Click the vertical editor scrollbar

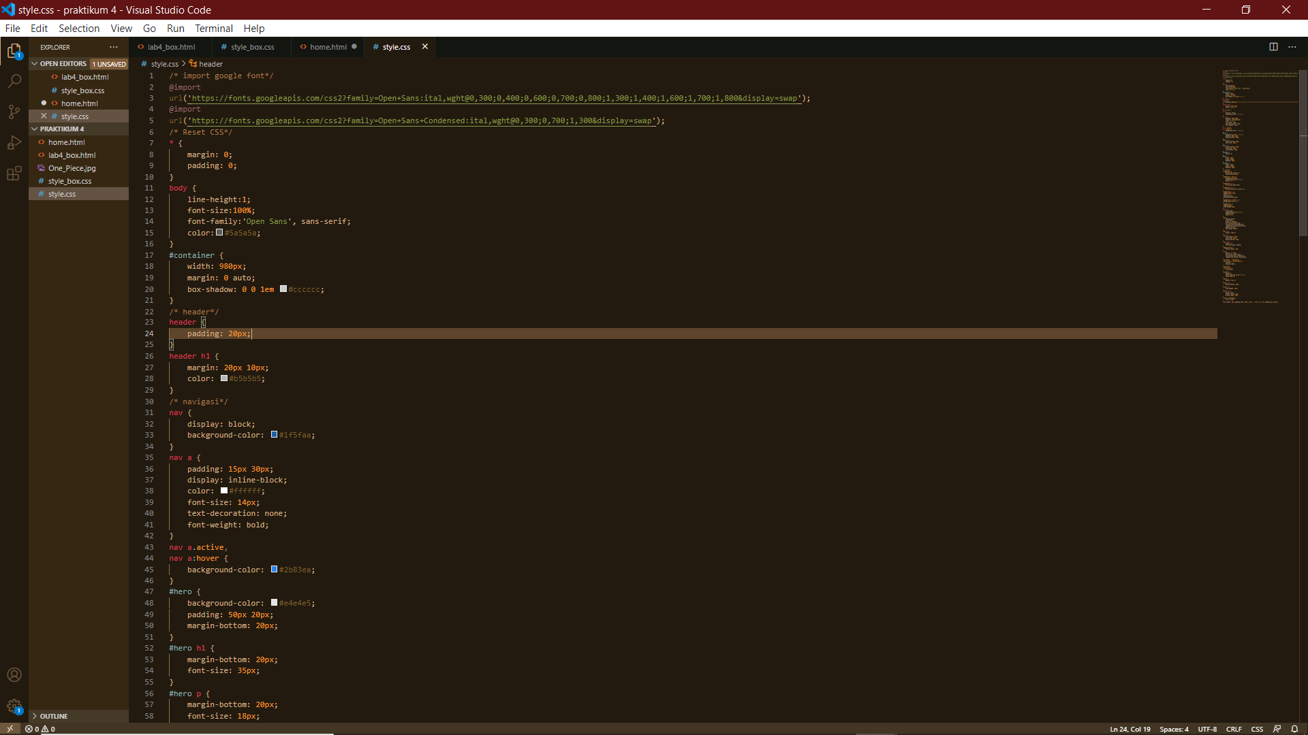point(1303,152)
